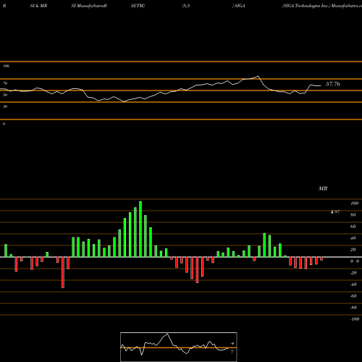This screenshot has width=362, height=362.
Task: Select the MR panel title label
Action: click(x=323, y=188)
